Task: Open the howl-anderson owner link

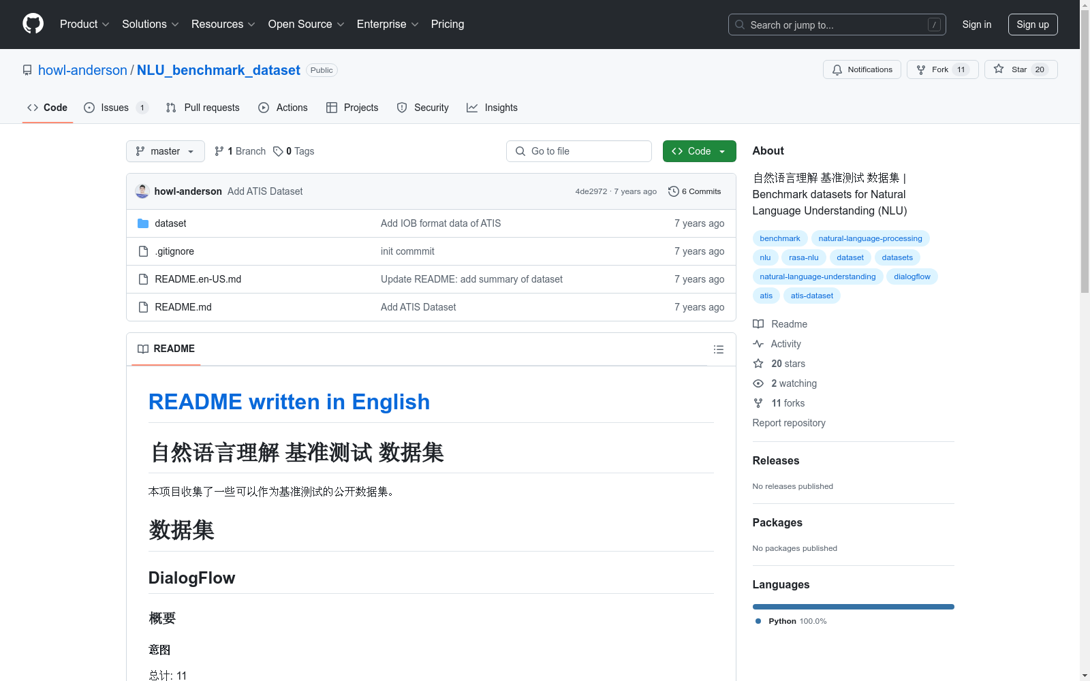Action: click(x=82, y=70)
